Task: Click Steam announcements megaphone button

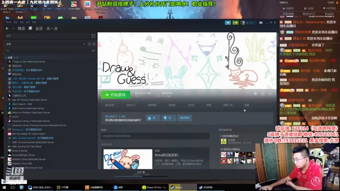Action: (228, 22)
